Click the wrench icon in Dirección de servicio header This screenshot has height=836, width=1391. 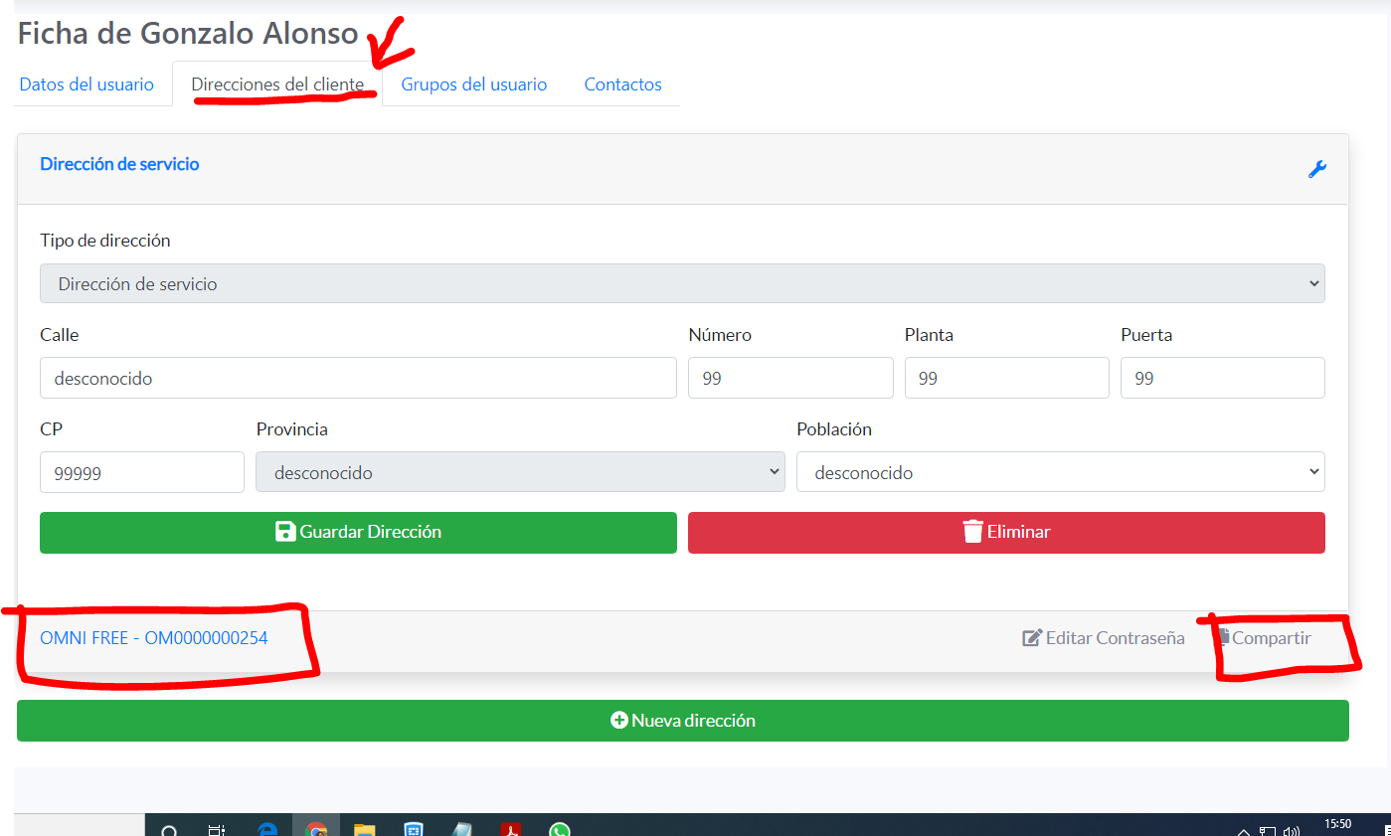[1316, 169]
